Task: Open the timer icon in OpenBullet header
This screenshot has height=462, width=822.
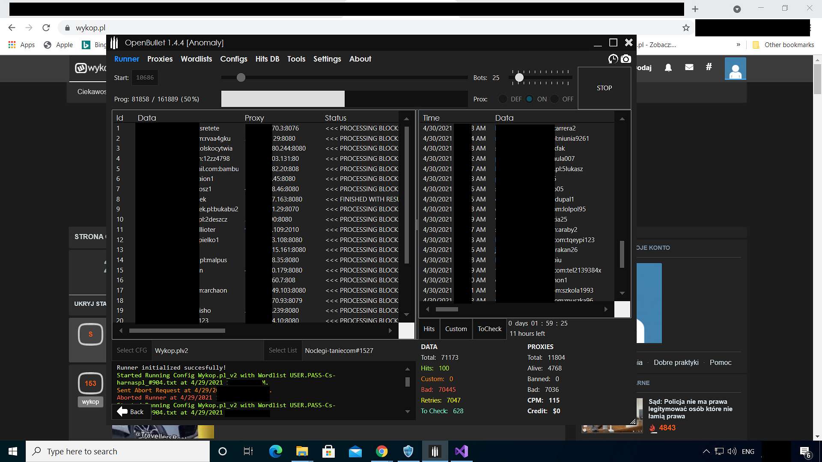Action: 613,59
